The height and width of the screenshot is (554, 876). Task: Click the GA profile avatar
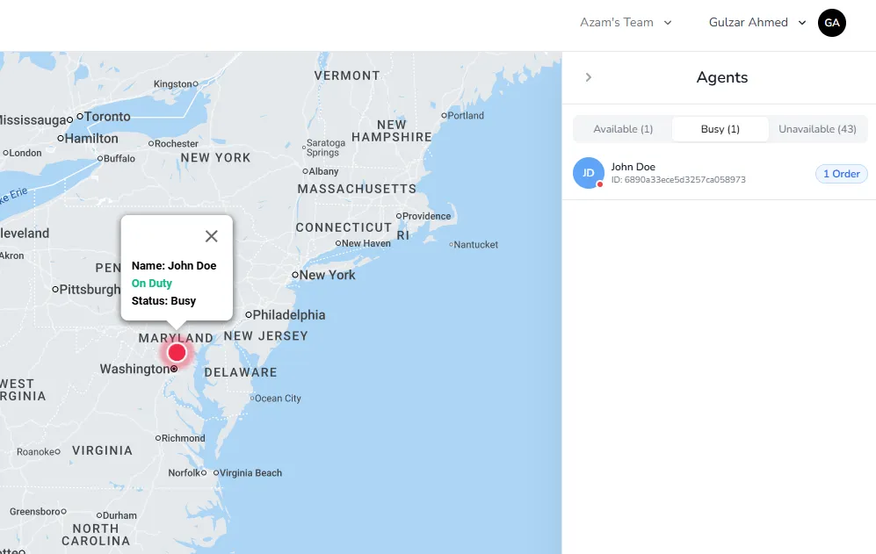click(832, 23)
